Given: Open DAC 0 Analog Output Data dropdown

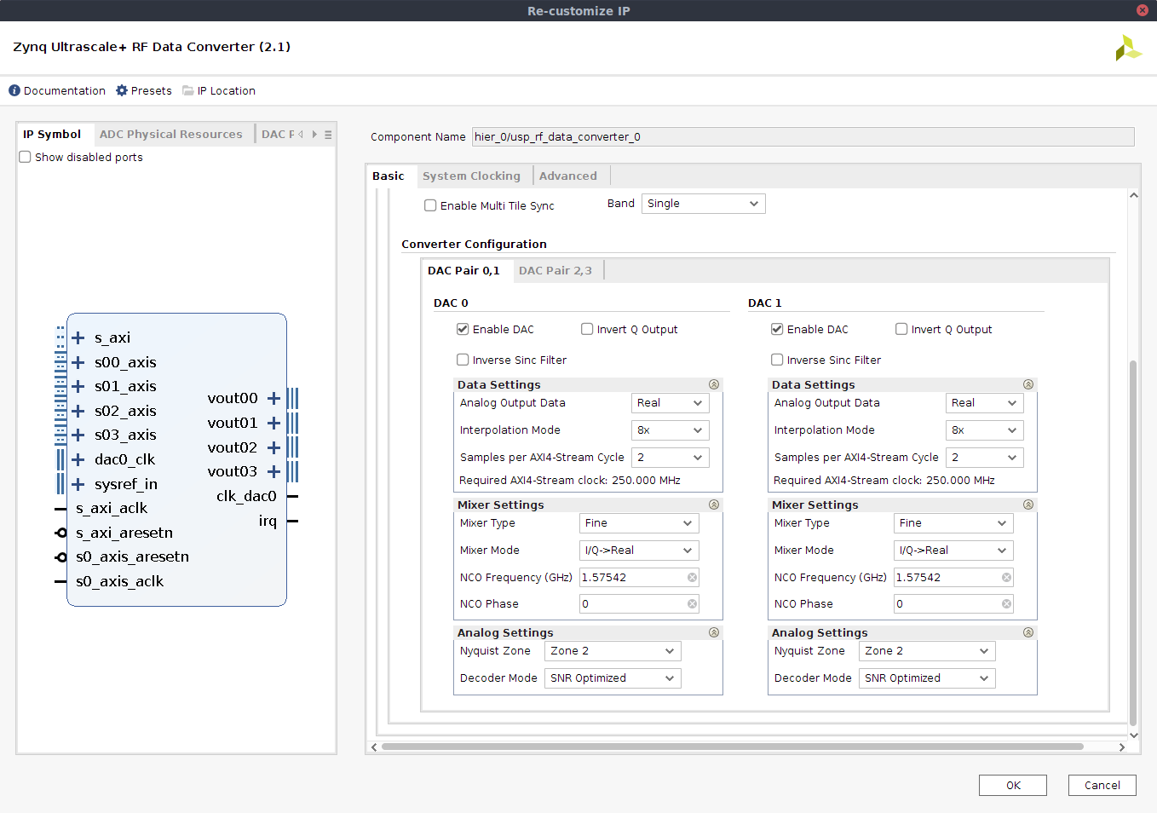Looking at the screenshot, I should click(670, 403).
